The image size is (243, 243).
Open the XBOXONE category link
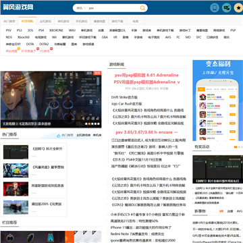click(56, 30)
